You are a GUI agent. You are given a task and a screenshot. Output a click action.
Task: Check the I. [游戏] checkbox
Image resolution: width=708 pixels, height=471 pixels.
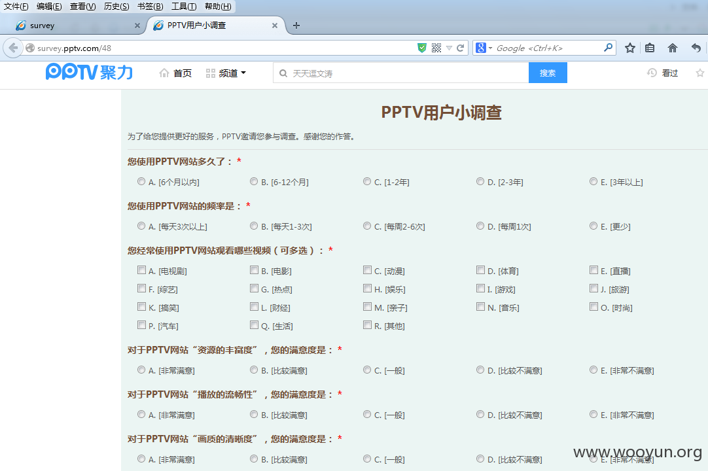[x=480, y=288]
